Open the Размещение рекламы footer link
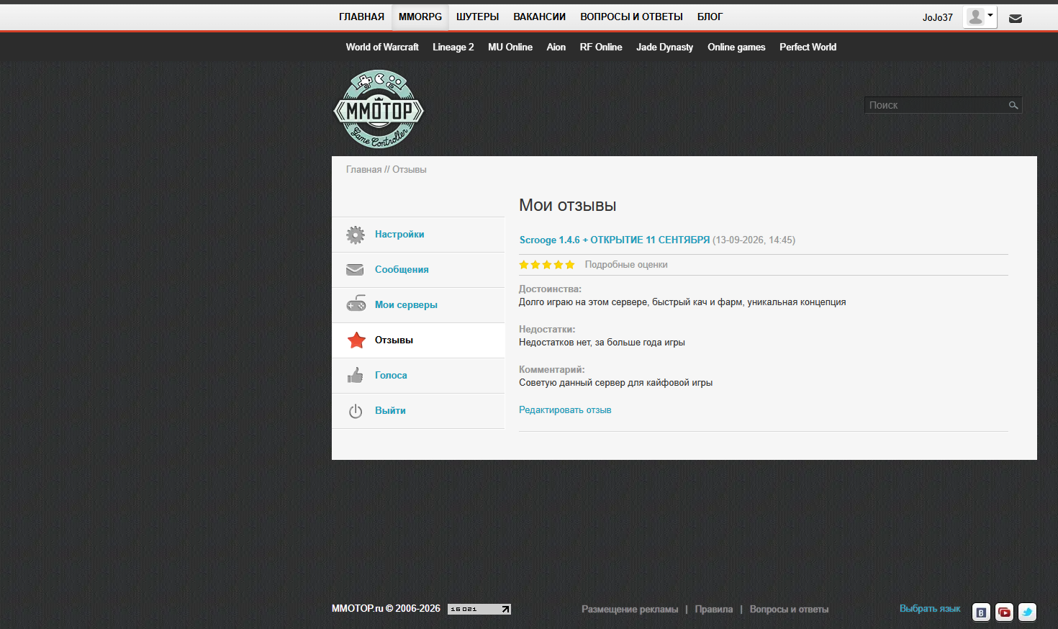The height and width of the screenshot is (629, 1058). pos(630,610)
